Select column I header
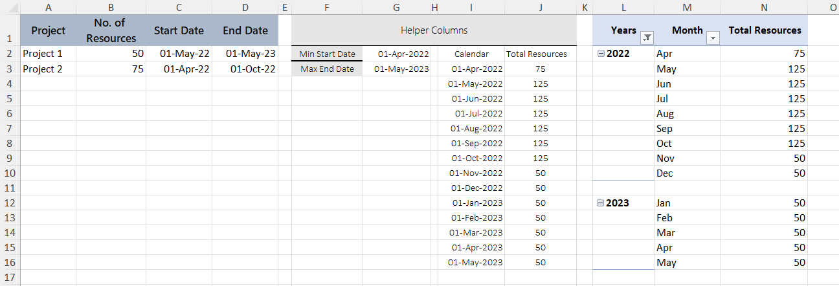839x286 pixels. pos(471,7)
